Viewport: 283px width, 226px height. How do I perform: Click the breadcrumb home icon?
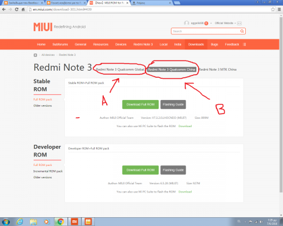[x=35, y=55]
